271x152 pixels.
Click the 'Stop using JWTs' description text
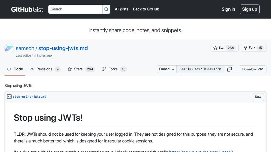pos(18,86)
